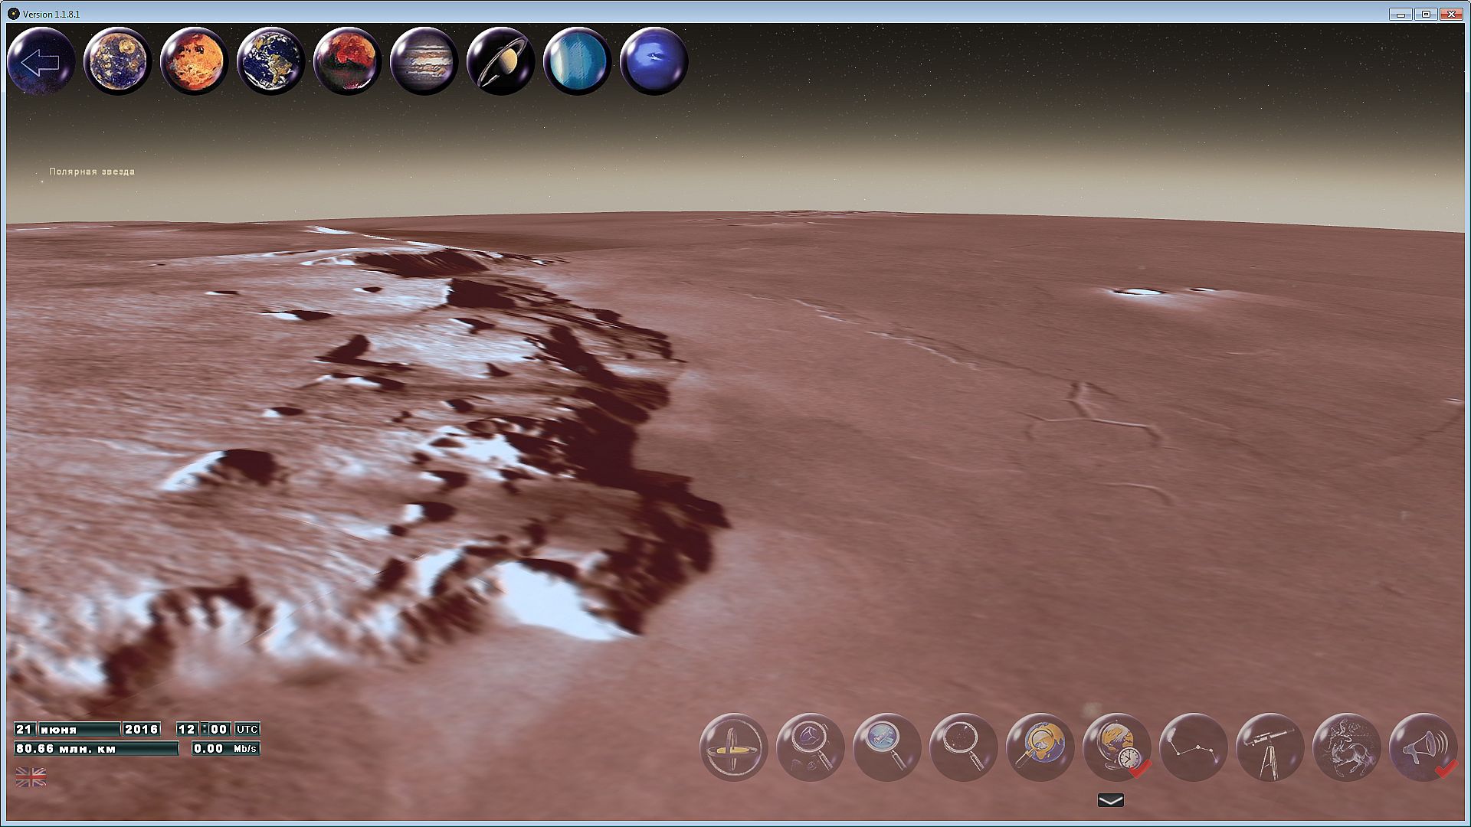Select the Jupiter planet icon

tap(424, 61)
